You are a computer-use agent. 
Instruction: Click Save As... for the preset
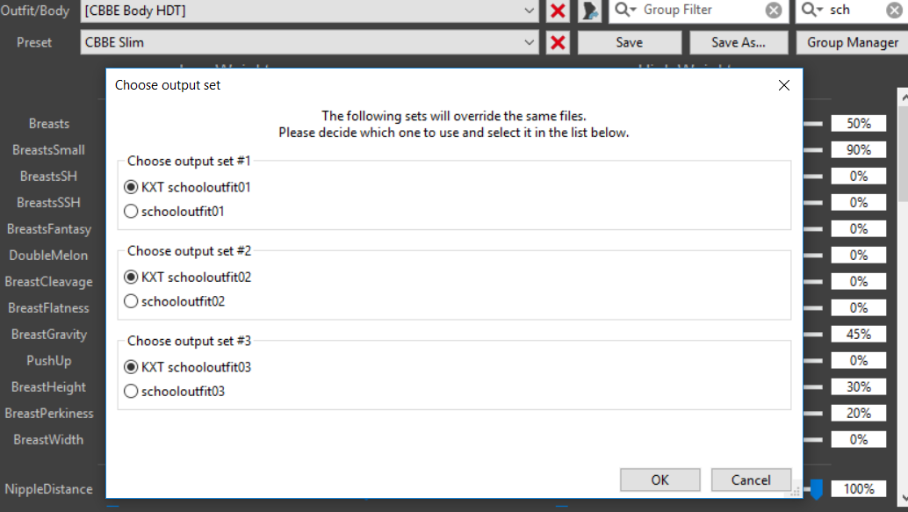(739, 42)
